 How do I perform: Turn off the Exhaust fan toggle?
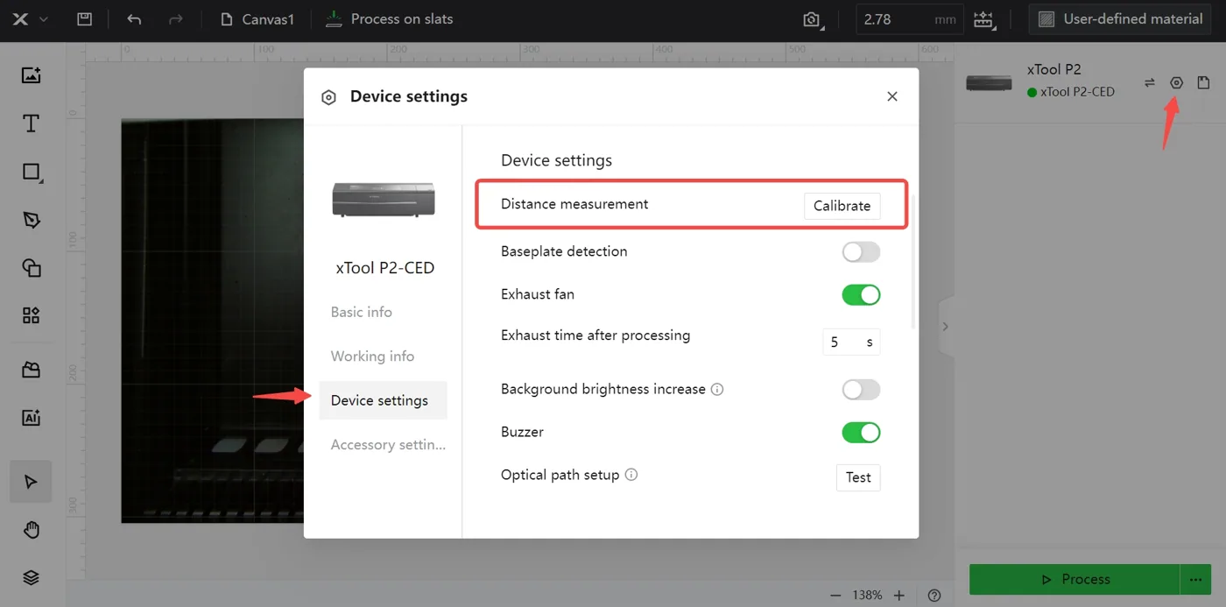(861, 295)
